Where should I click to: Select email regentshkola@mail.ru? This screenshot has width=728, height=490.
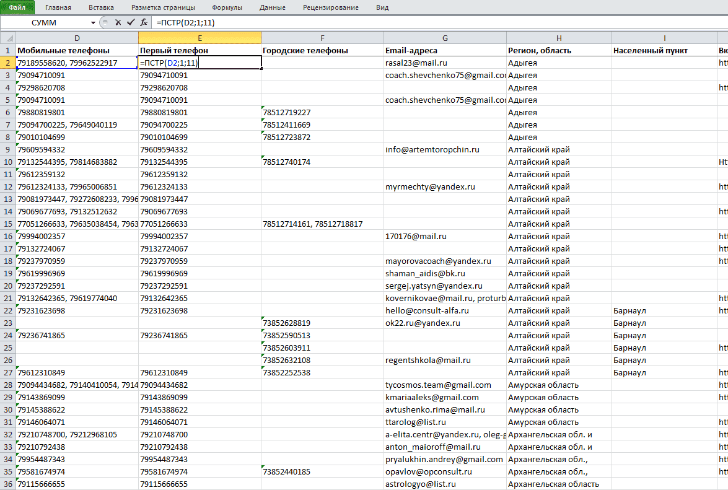tap(445, 360)
